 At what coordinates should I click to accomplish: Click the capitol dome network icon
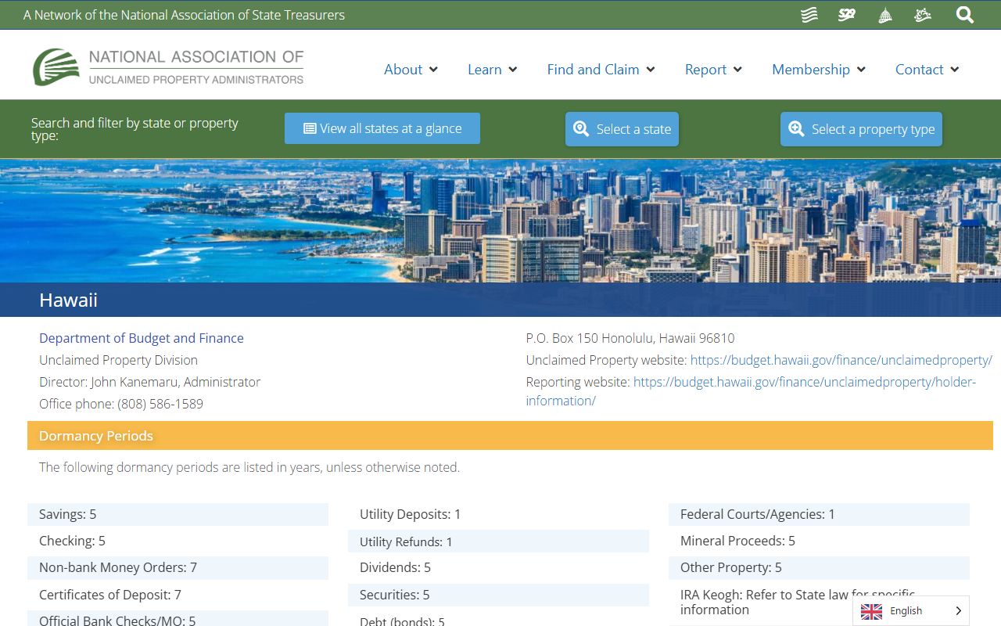point(885,15)
